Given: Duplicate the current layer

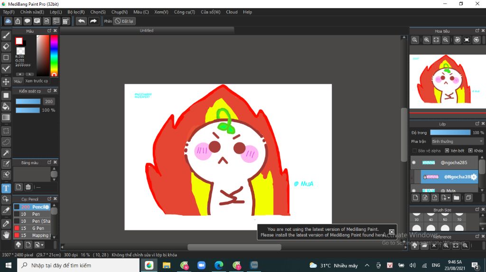Looking at the screenshot, I should 468,198.
